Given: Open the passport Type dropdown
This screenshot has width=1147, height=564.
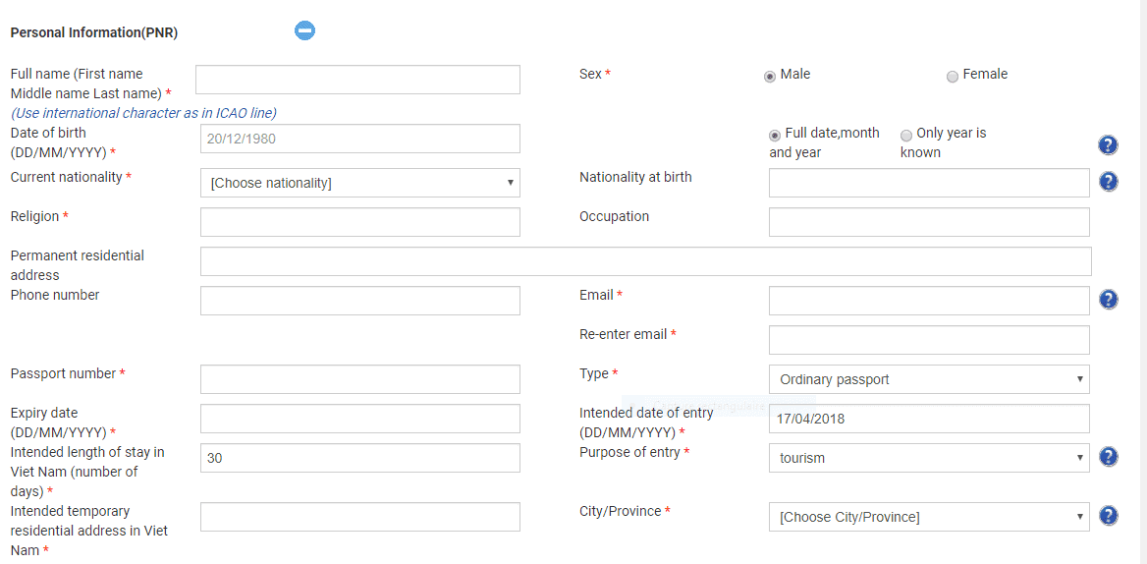Looking at the screenshot, I should 929,379.
